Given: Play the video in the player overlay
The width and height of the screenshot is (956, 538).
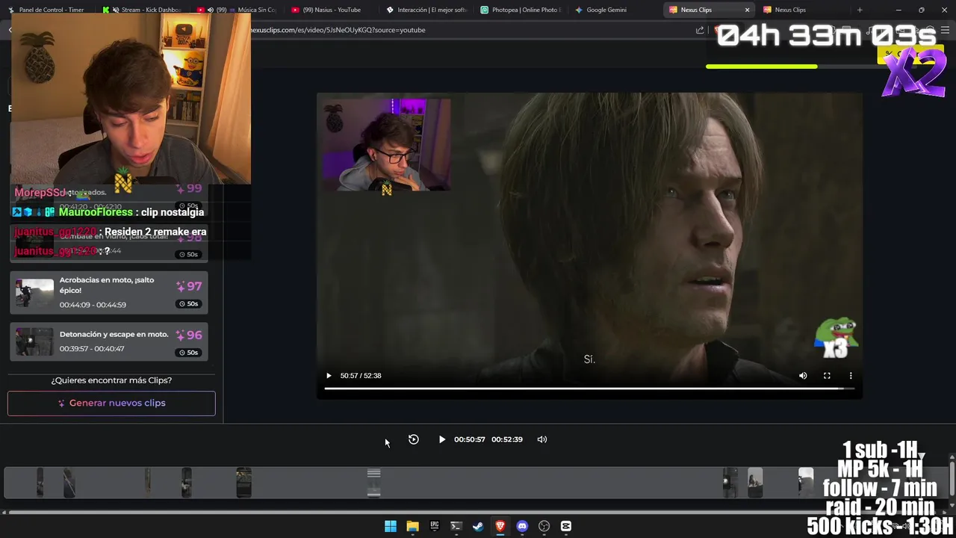Looking at the screenshot, I should (329, 375).
